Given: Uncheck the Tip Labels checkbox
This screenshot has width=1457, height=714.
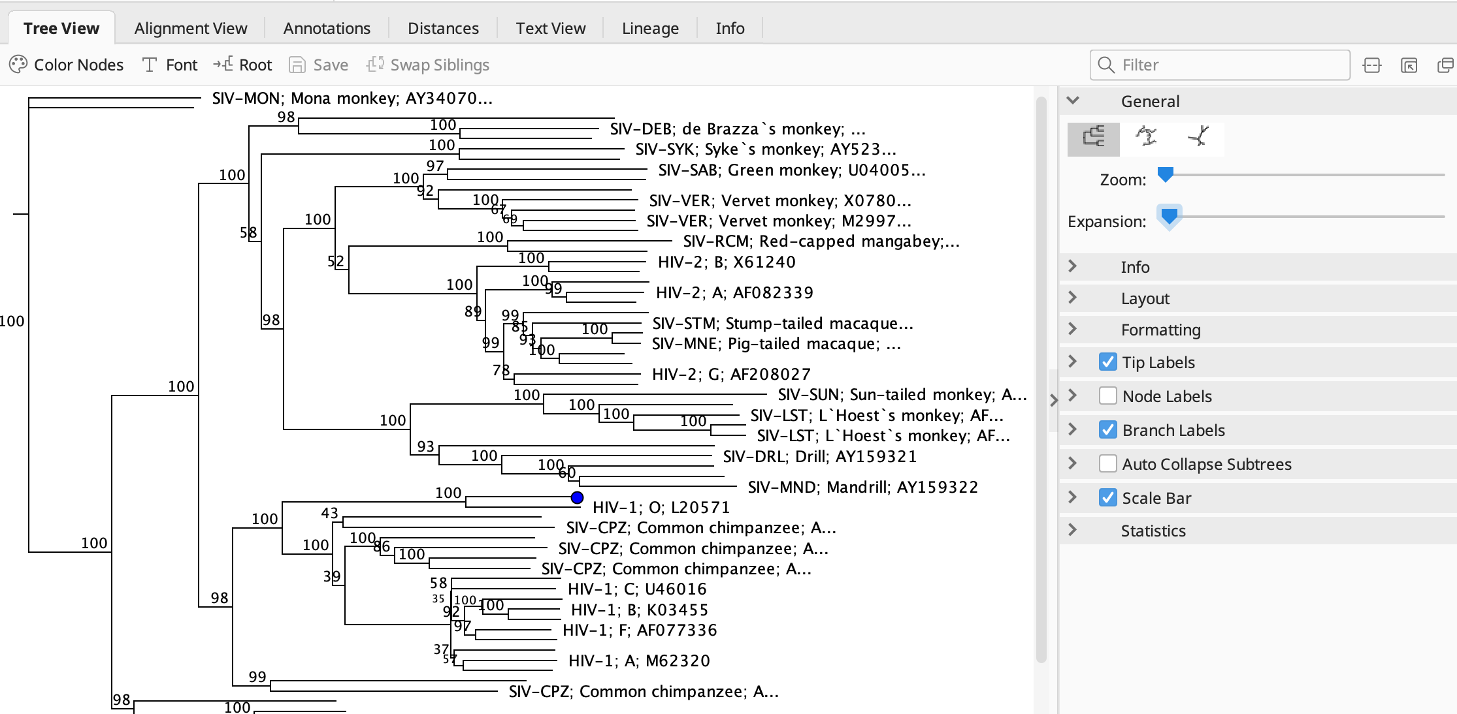Looking at the screenshot, I should coord(1107,362).
